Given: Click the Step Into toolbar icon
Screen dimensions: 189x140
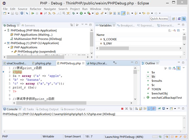Looking at the screenshot, I should click(50, 13).
